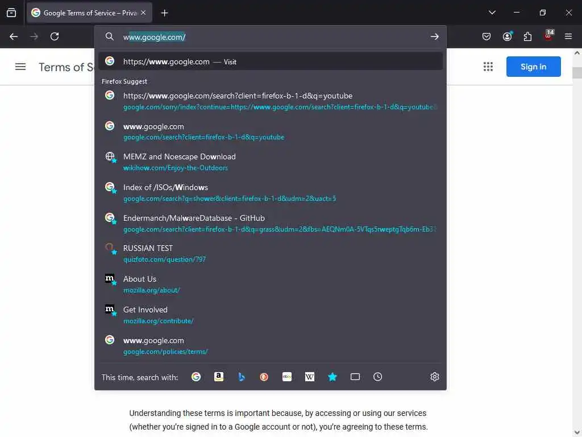The height and width of the screenshot is (437, 582).
Task: Open Get Involved mozilla.org suggestion
Action: [271, 315]
